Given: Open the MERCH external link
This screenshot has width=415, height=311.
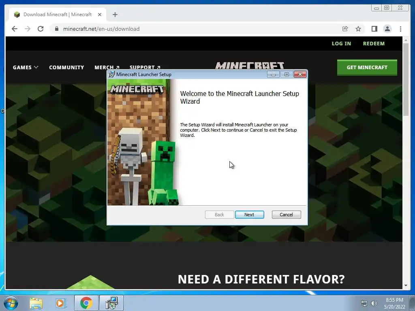Looking at the screenshot, I should click(107, 68).
